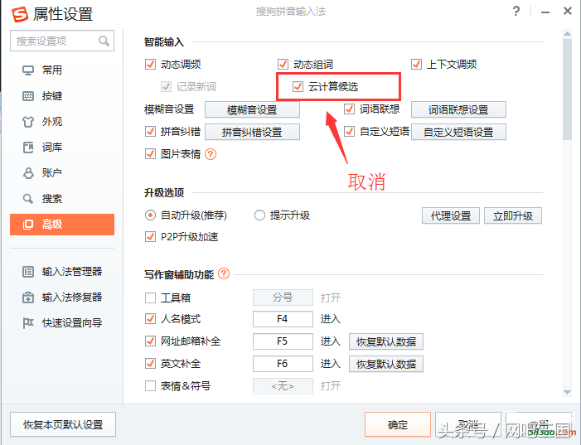Click the help question mark in title bar

[516, 11]
